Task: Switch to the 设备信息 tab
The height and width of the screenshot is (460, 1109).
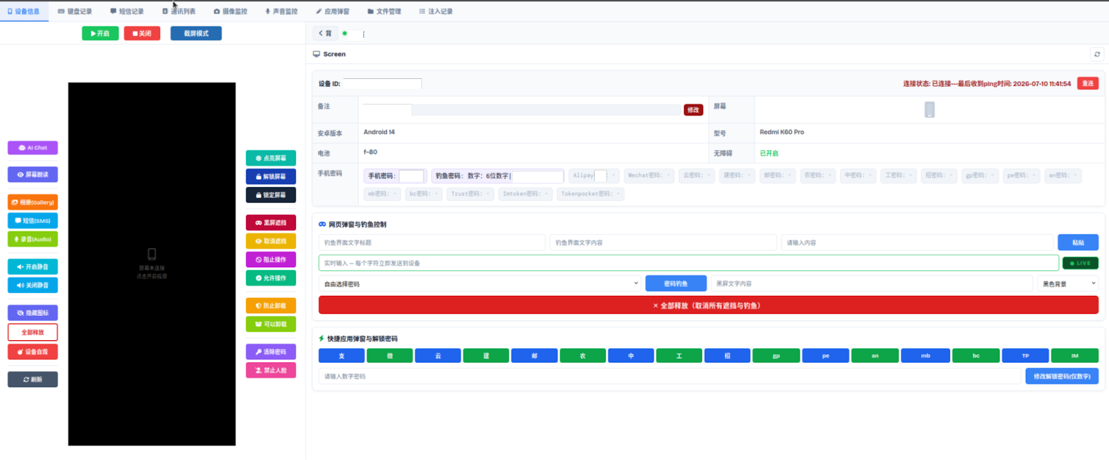Action: pyautogui.click(x=24, y=11)
